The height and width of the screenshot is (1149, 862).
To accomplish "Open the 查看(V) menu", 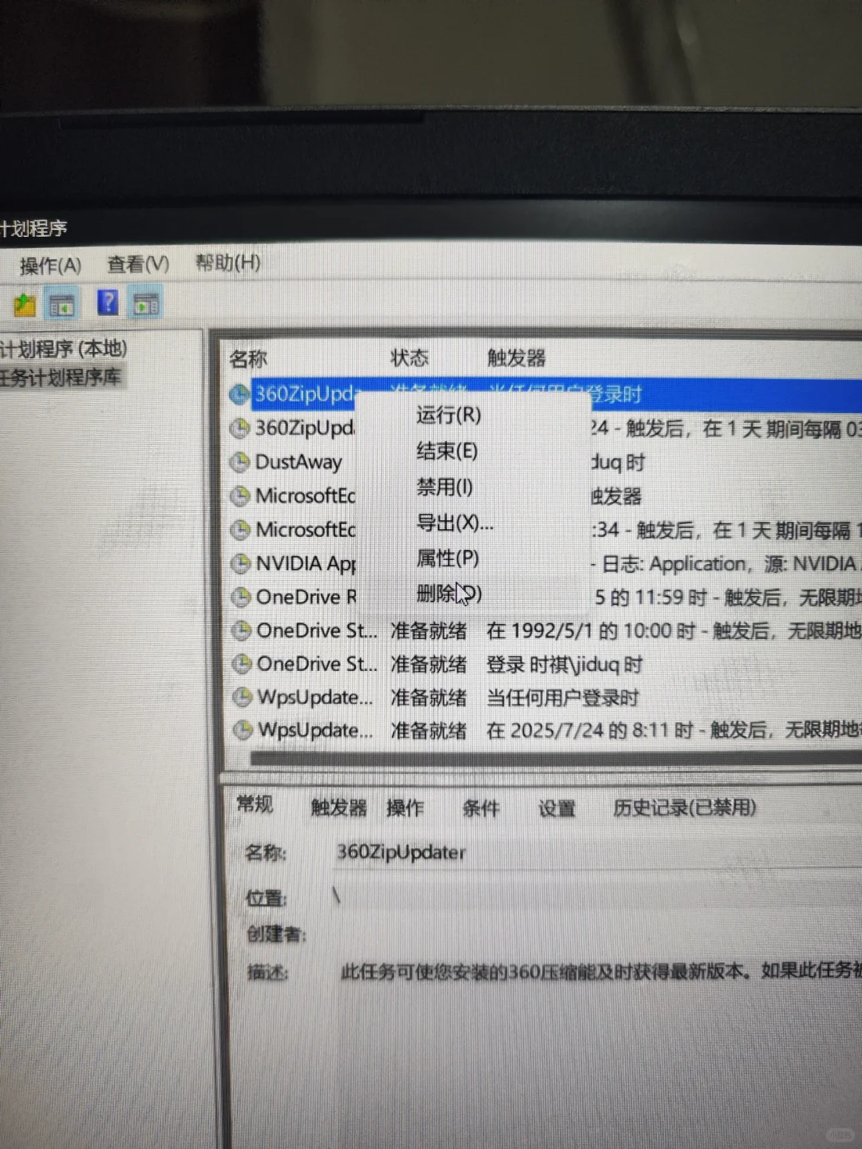I will coord(137,264).
